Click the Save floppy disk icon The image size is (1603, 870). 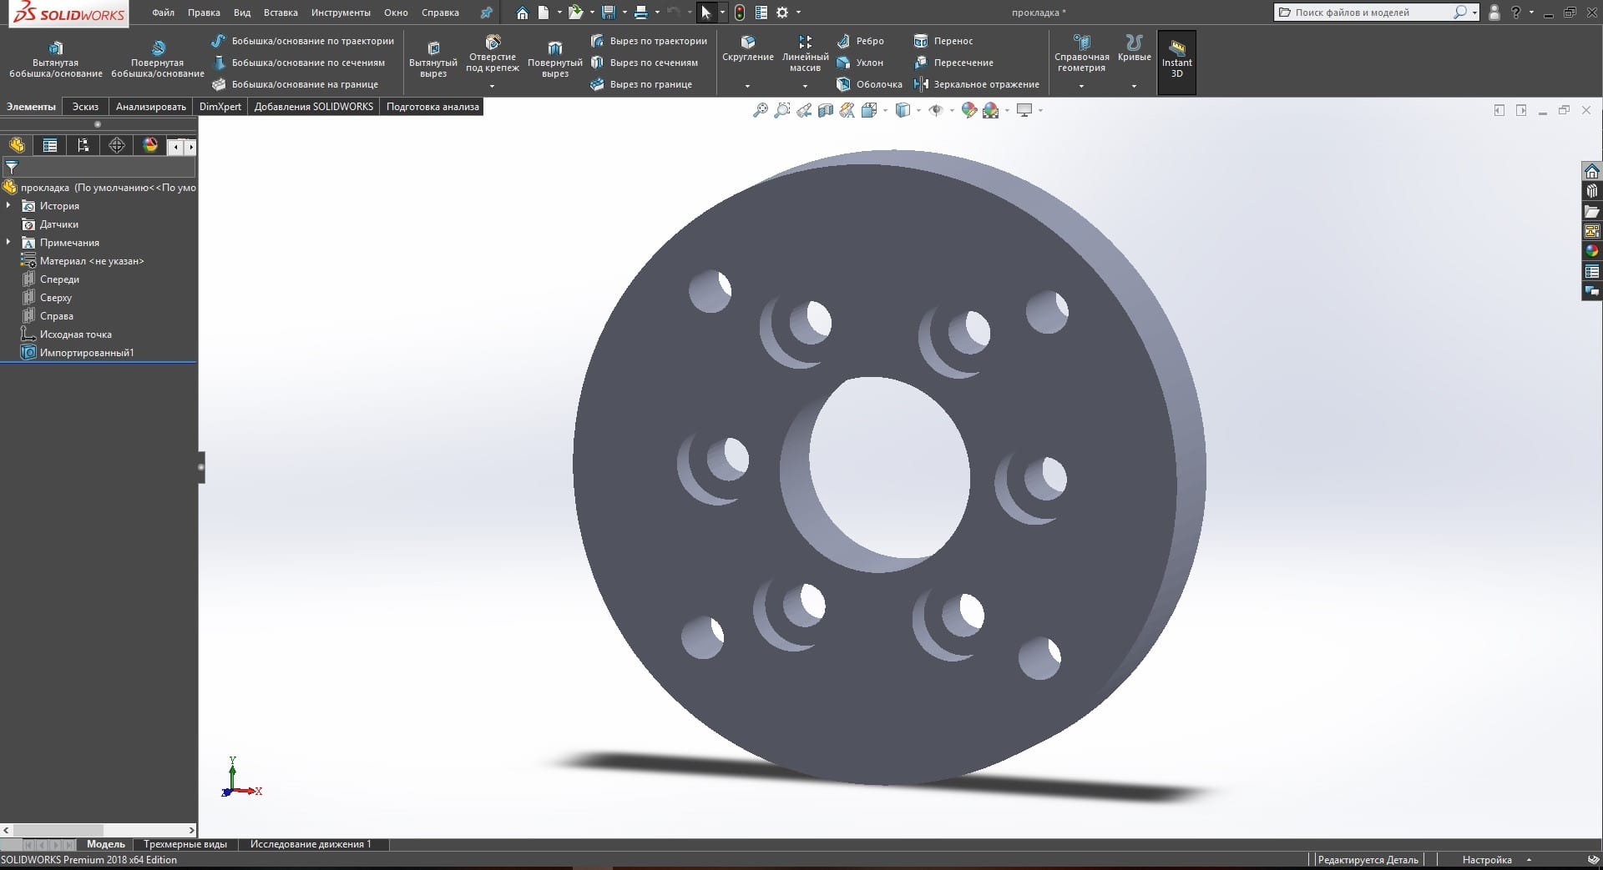[608, 13]
